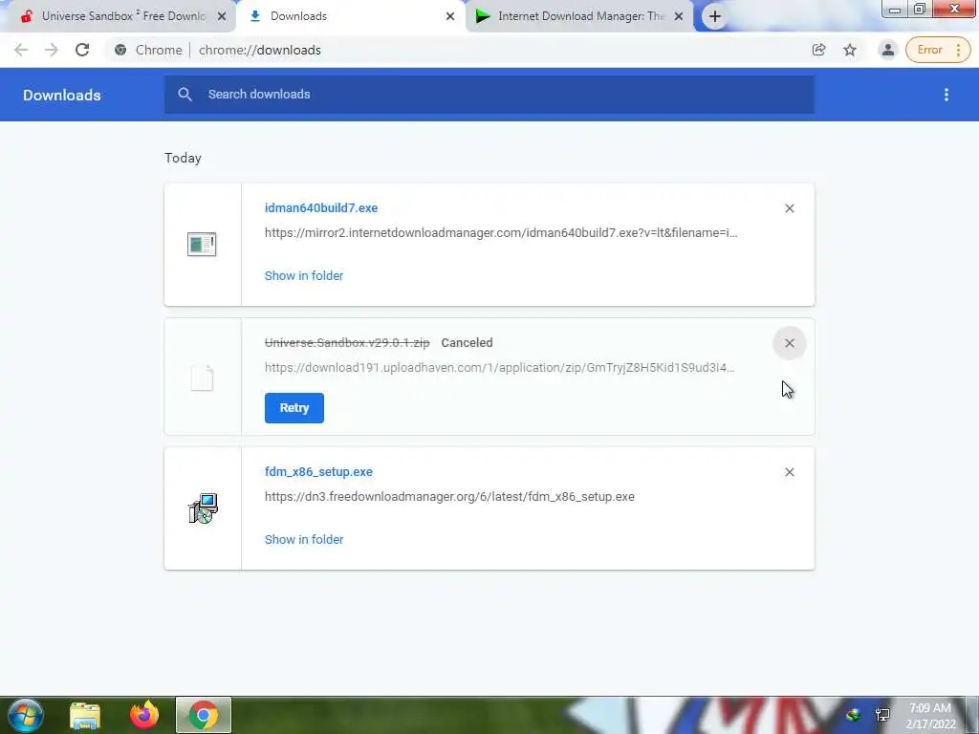
Task: Open the Windows Start menu
Action: click(26, 715)
